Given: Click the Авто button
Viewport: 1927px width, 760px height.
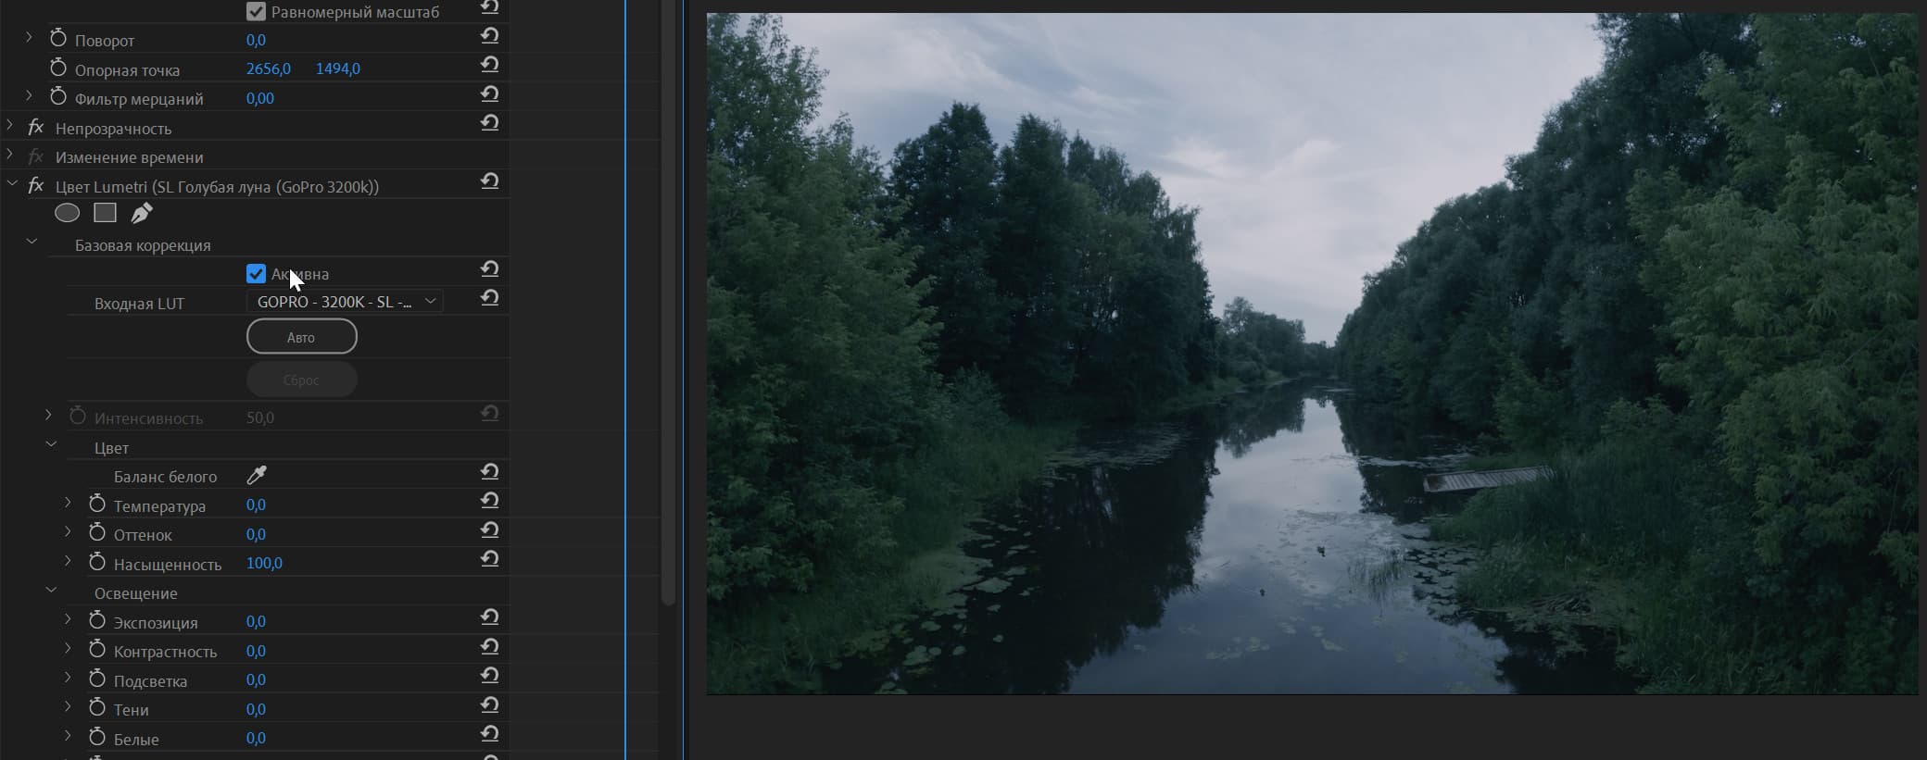Looking at the screenshot, I should [302, 337].
